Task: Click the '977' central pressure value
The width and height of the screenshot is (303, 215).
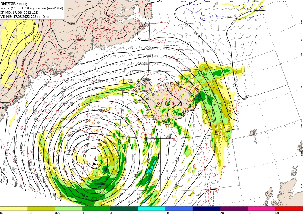Action: (96, 163)
